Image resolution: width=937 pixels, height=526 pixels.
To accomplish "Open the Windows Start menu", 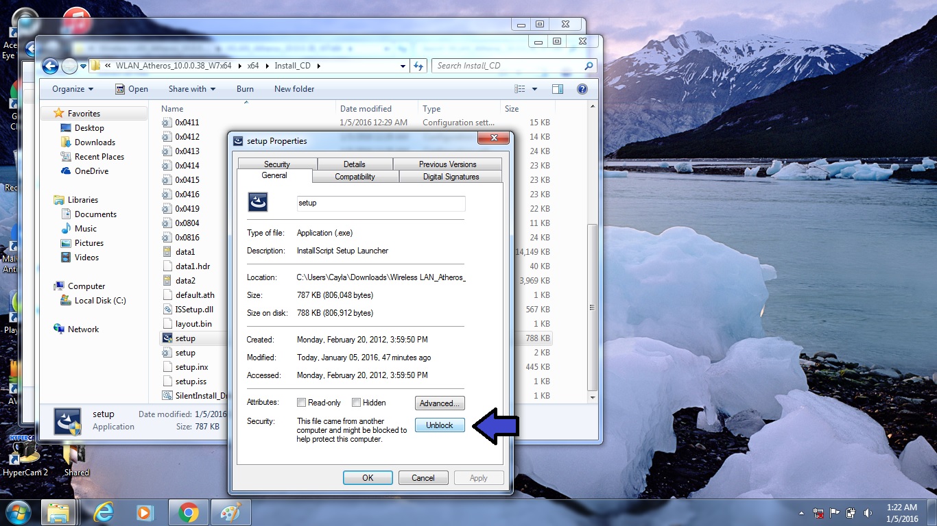I will coord(16,512).
